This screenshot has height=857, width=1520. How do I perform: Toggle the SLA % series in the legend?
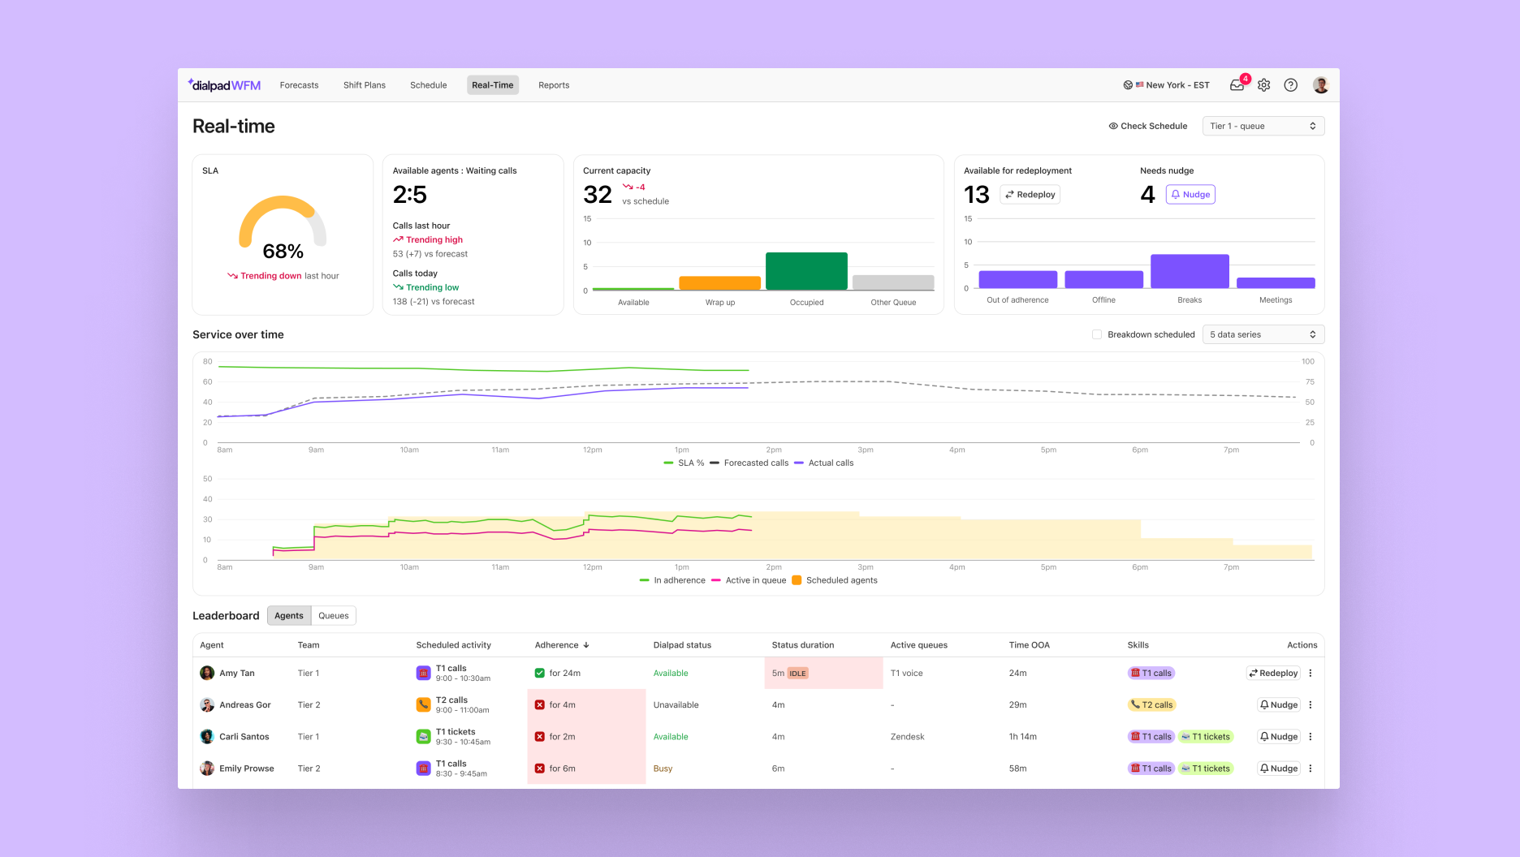(684, 463)
